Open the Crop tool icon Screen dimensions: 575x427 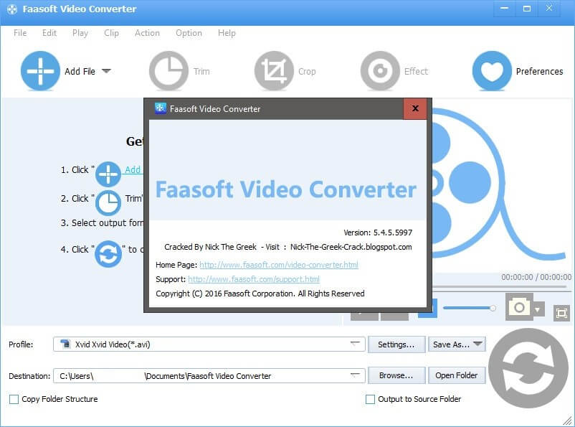(274, 71)
